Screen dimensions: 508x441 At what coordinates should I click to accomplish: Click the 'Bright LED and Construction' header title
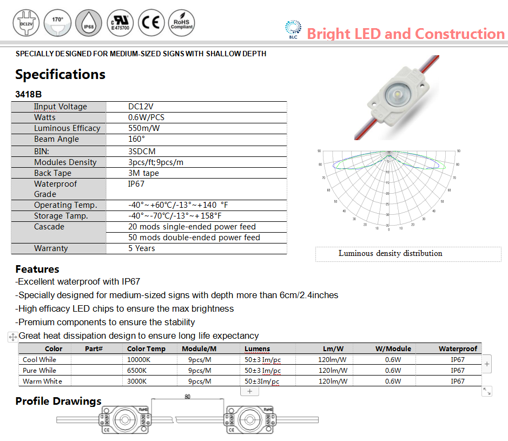click(x=406, y=34)
